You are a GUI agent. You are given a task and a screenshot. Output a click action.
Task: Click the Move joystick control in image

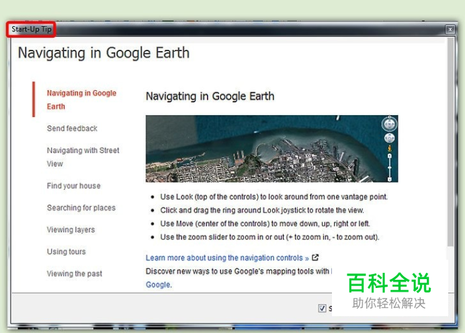point(389,138)
